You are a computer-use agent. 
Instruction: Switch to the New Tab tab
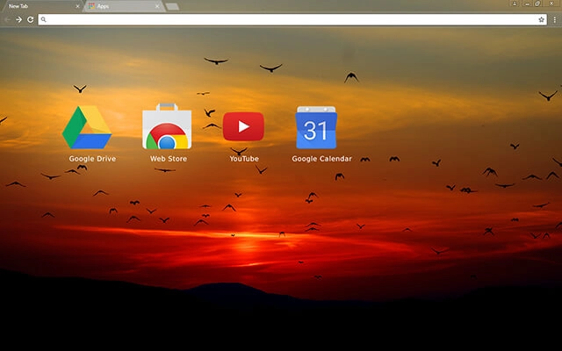[x=41, y=6]
